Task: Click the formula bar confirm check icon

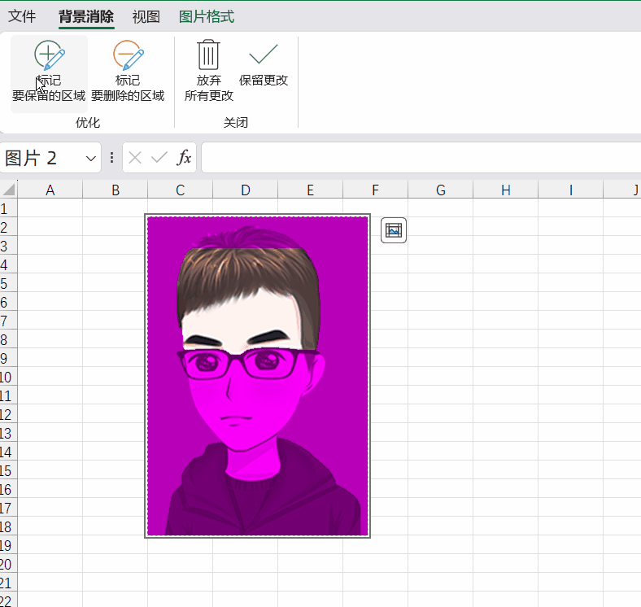Action: [x=159, y=158]
